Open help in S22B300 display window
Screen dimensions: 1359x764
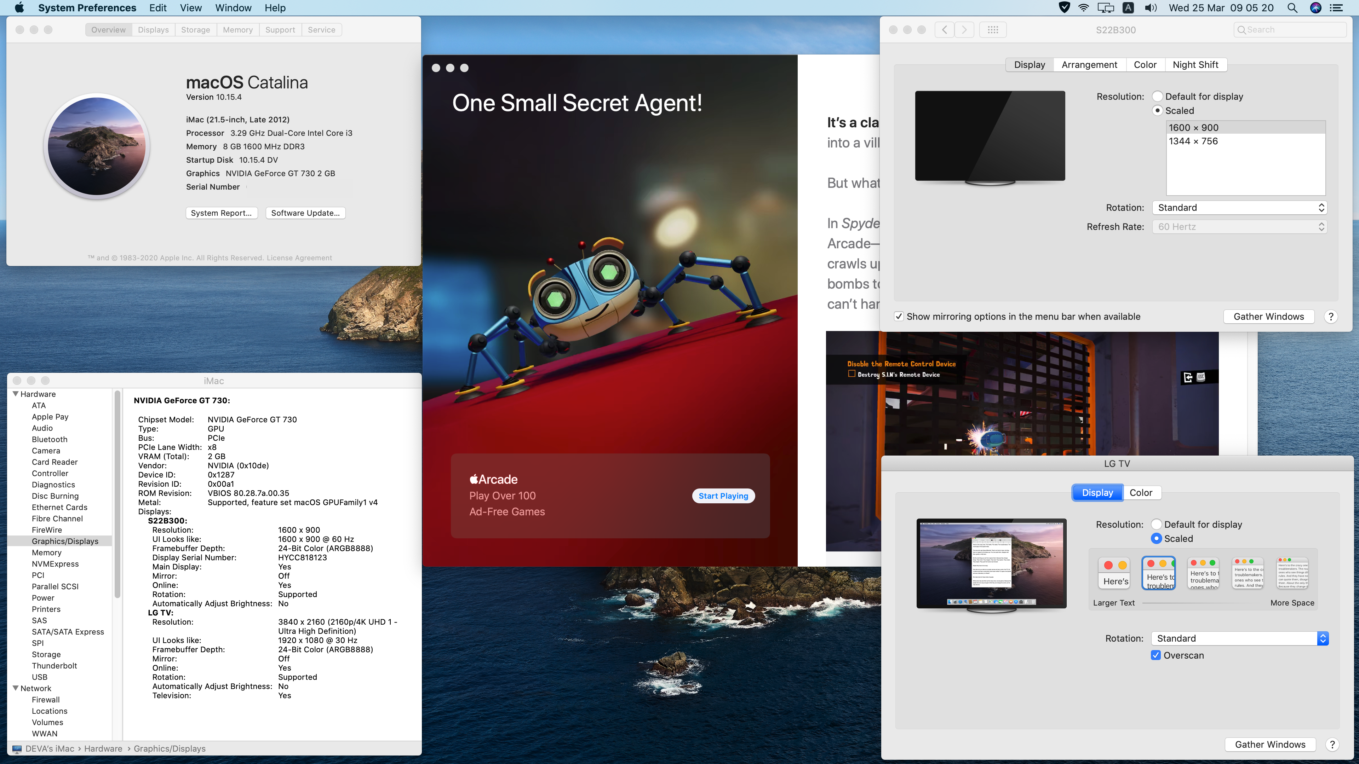coord(1331,316)
